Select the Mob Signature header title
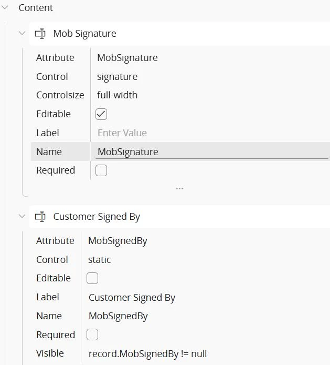 pos(84,34)
